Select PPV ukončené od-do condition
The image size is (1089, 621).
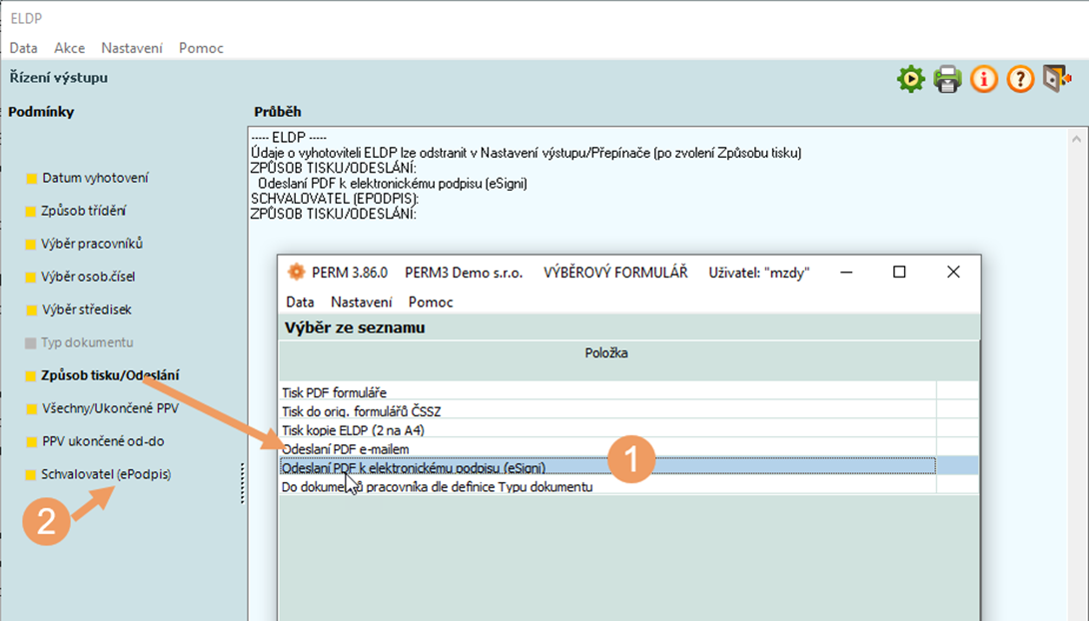pos(103,441)
